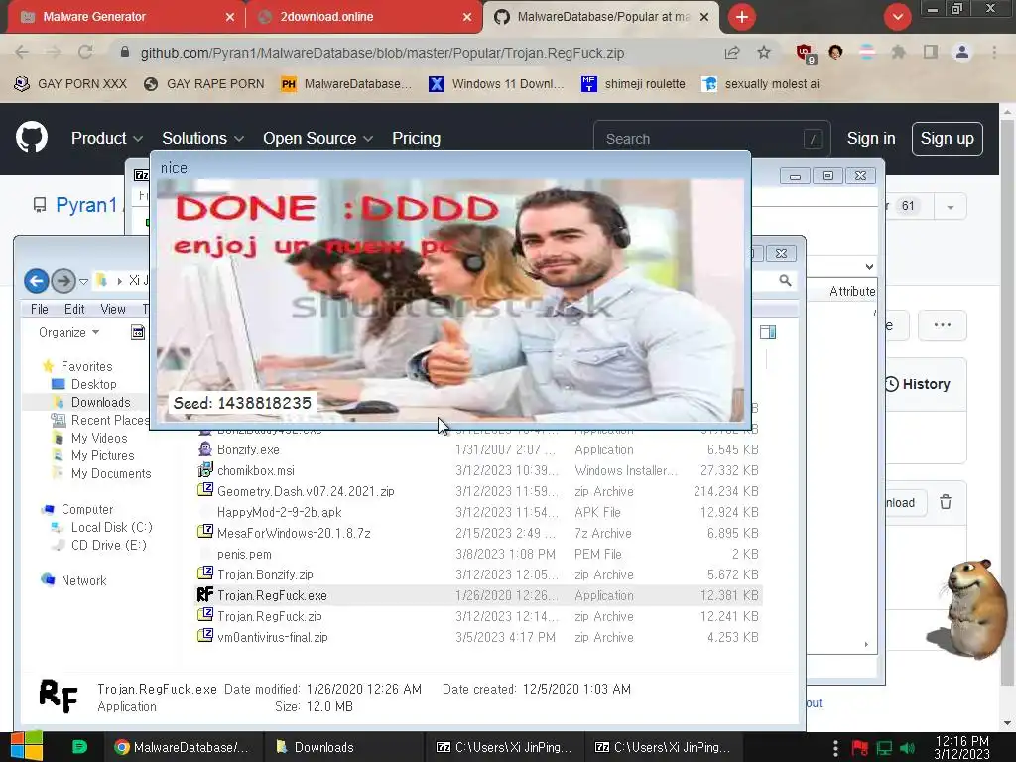1016x762 pixels.
Task: Select CD Drive (E:)
Action: coord(108,545)
